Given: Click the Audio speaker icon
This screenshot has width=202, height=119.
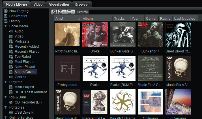Looking at the screenshot, I should 11,31.
